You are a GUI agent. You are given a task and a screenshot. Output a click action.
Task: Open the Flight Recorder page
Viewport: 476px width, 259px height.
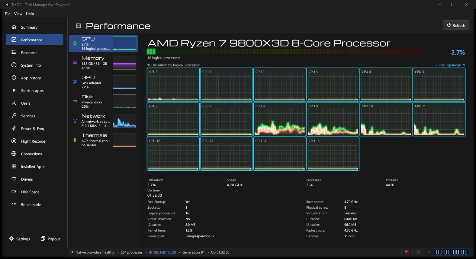35,141
